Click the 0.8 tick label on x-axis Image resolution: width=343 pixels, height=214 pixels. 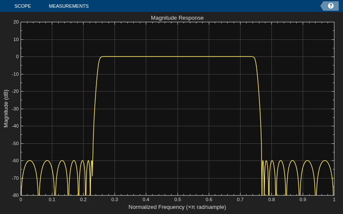coord(271,199)
